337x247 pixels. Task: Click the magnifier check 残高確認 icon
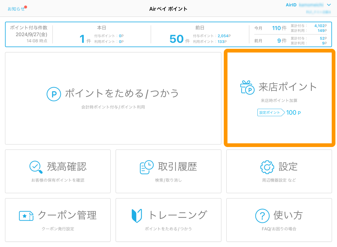pyautogui.click(x=36, y=167)
